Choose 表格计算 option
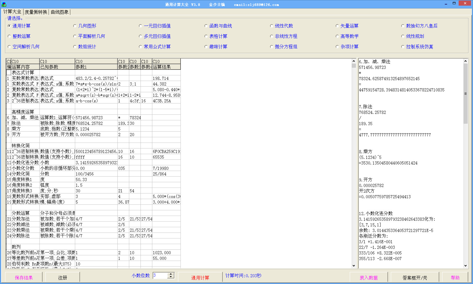 click(x=216, y=36)
